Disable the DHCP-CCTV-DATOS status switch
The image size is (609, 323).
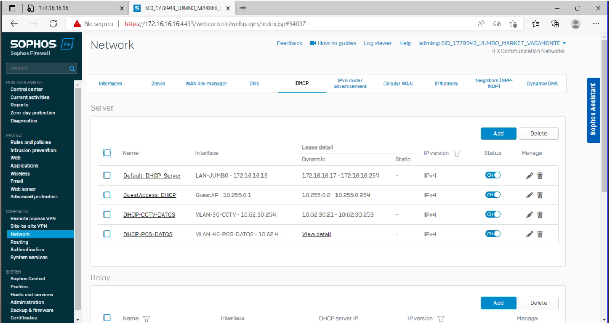pos(492,214)
